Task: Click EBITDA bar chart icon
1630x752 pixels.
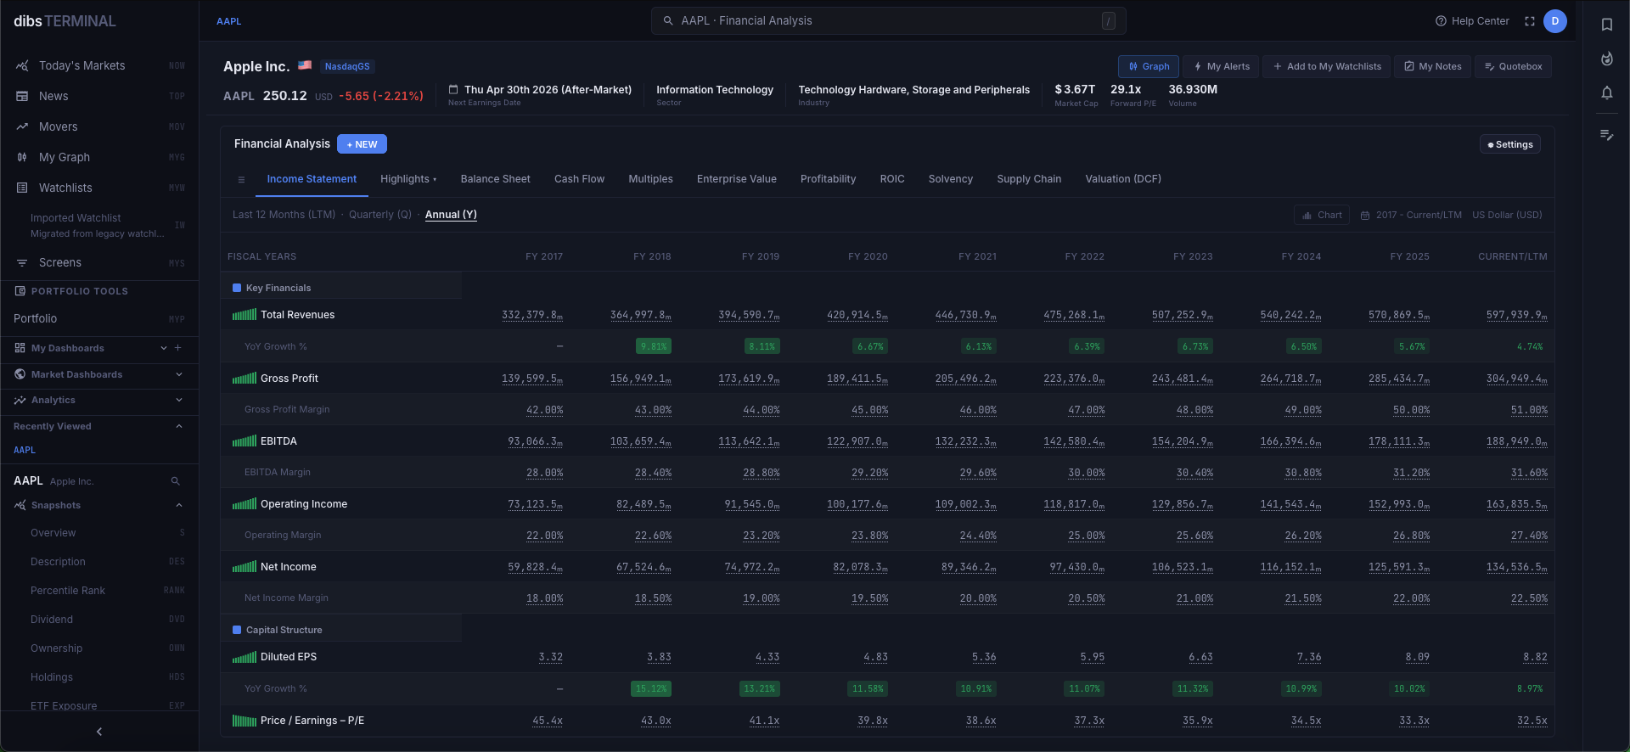Action: (244, 441)
